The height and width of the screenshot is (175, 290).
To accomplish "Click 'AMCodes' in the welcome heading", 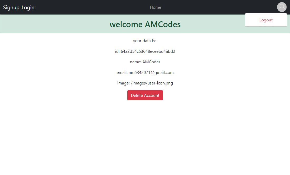I will coord(163,25).
